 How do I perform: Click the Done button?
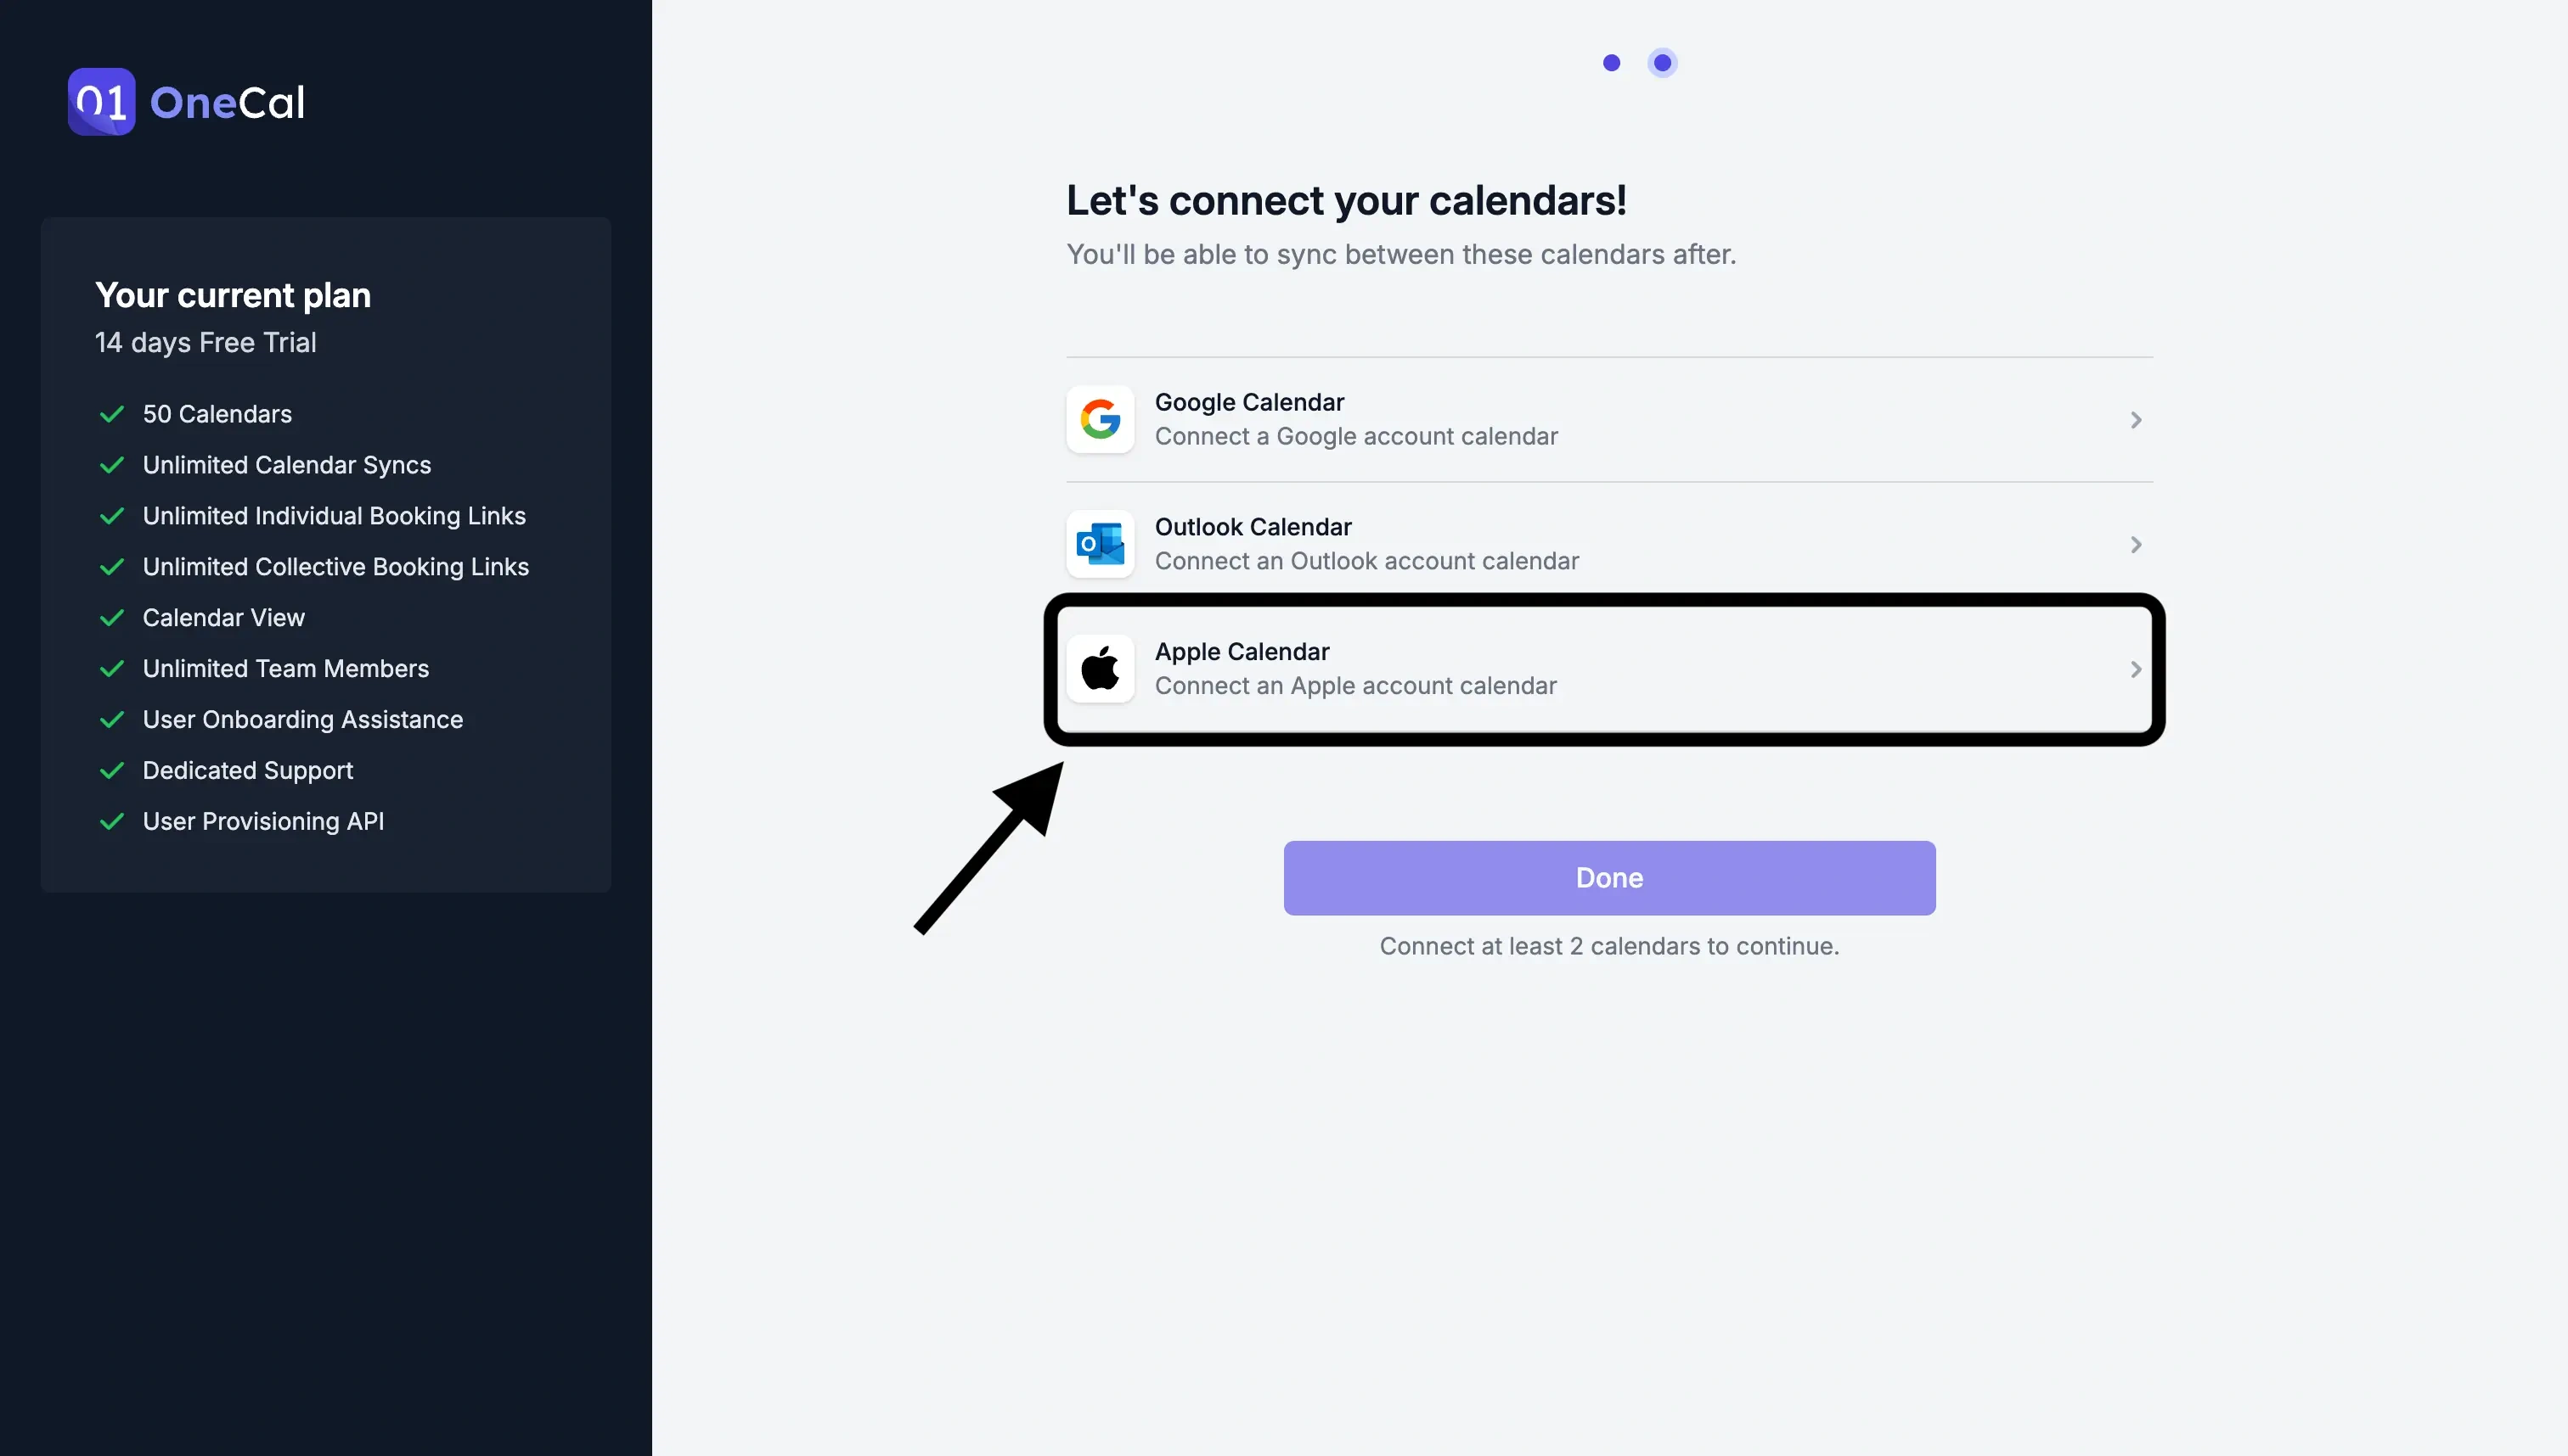click(x=1608, y=876)
